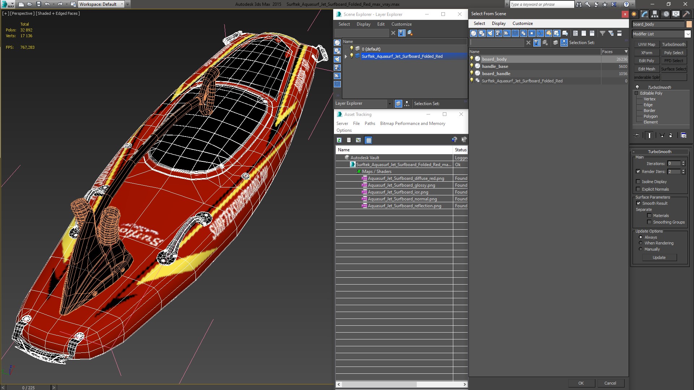The width and height of the screenshot is (694, 390).
Task: Expand the Surftek_Aquasurf_Jet_Surfboard_Folded_Red layer
Action: (x=346, y=56)
